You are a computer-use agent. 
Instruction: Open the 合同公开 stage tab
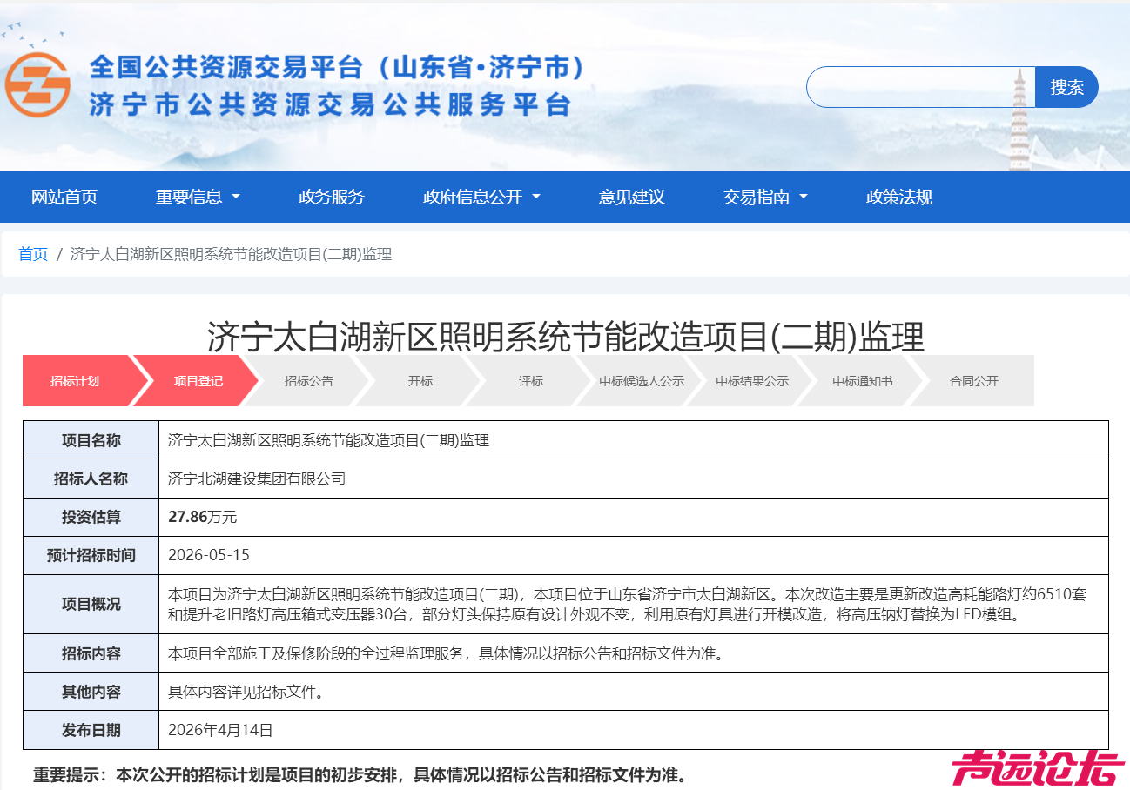tap(972, 380)
